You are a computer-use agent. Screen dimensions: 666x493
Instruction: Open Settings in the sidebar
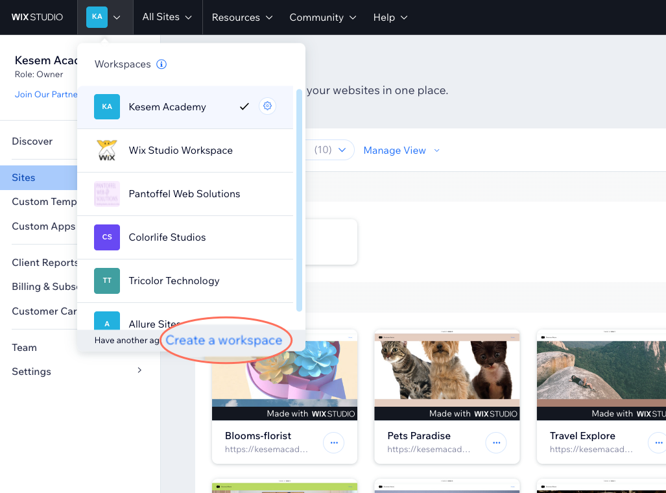31,372
